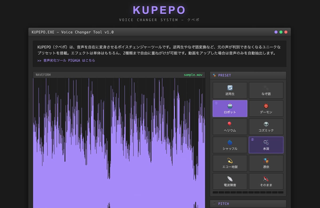The width and height of the screenshot is (320, 208).
Task: Click the WAVEFORM panel label
Action: (43, 75)
